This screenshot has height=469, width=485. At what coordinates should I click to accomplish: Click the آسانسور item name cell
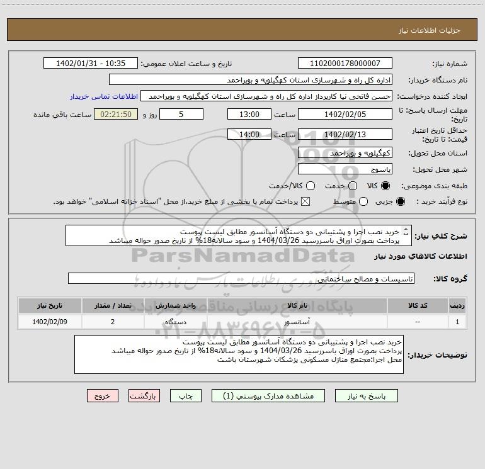tap(297, 322)
